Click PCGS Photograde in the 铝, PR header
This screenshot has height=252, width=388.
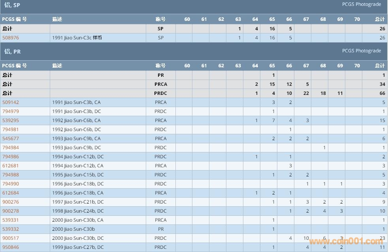tap(361, 51)
